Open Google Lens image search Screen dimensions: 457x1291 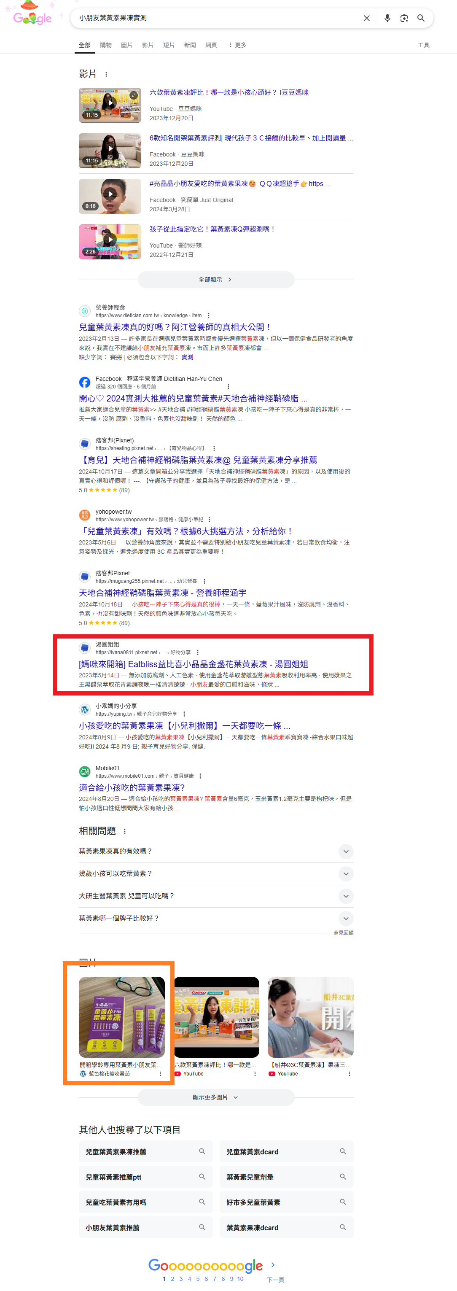coord(404,18)
